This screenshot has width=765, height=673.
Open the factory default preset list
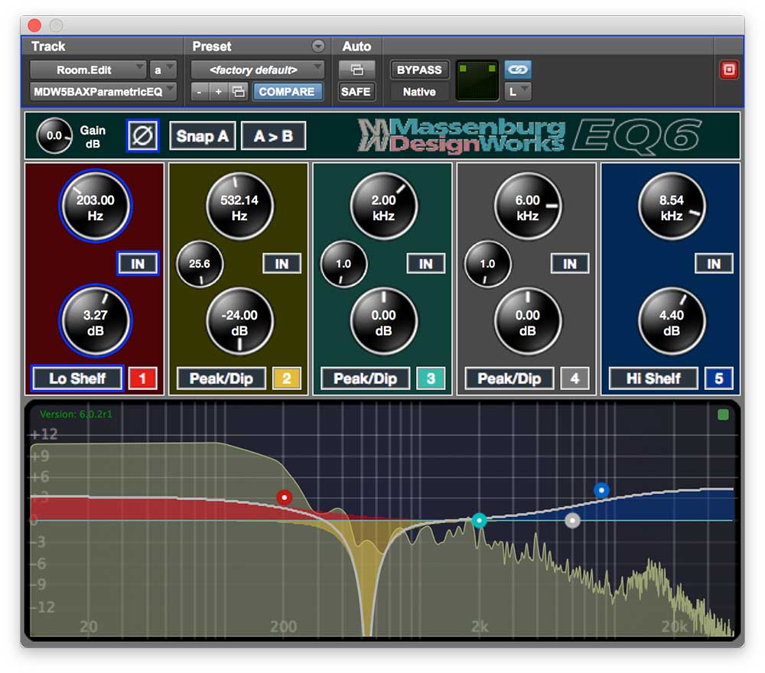[257, 69]
